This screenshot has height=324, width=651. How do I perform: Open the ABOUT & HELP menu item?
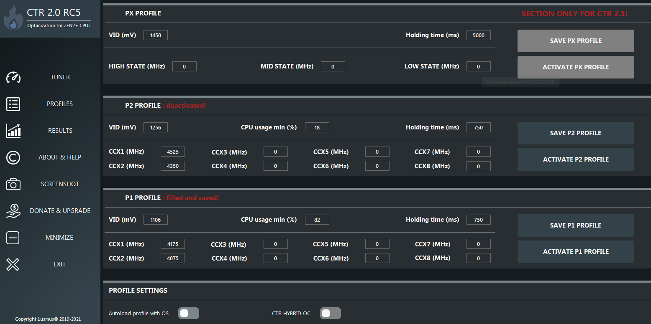point(60,157)
